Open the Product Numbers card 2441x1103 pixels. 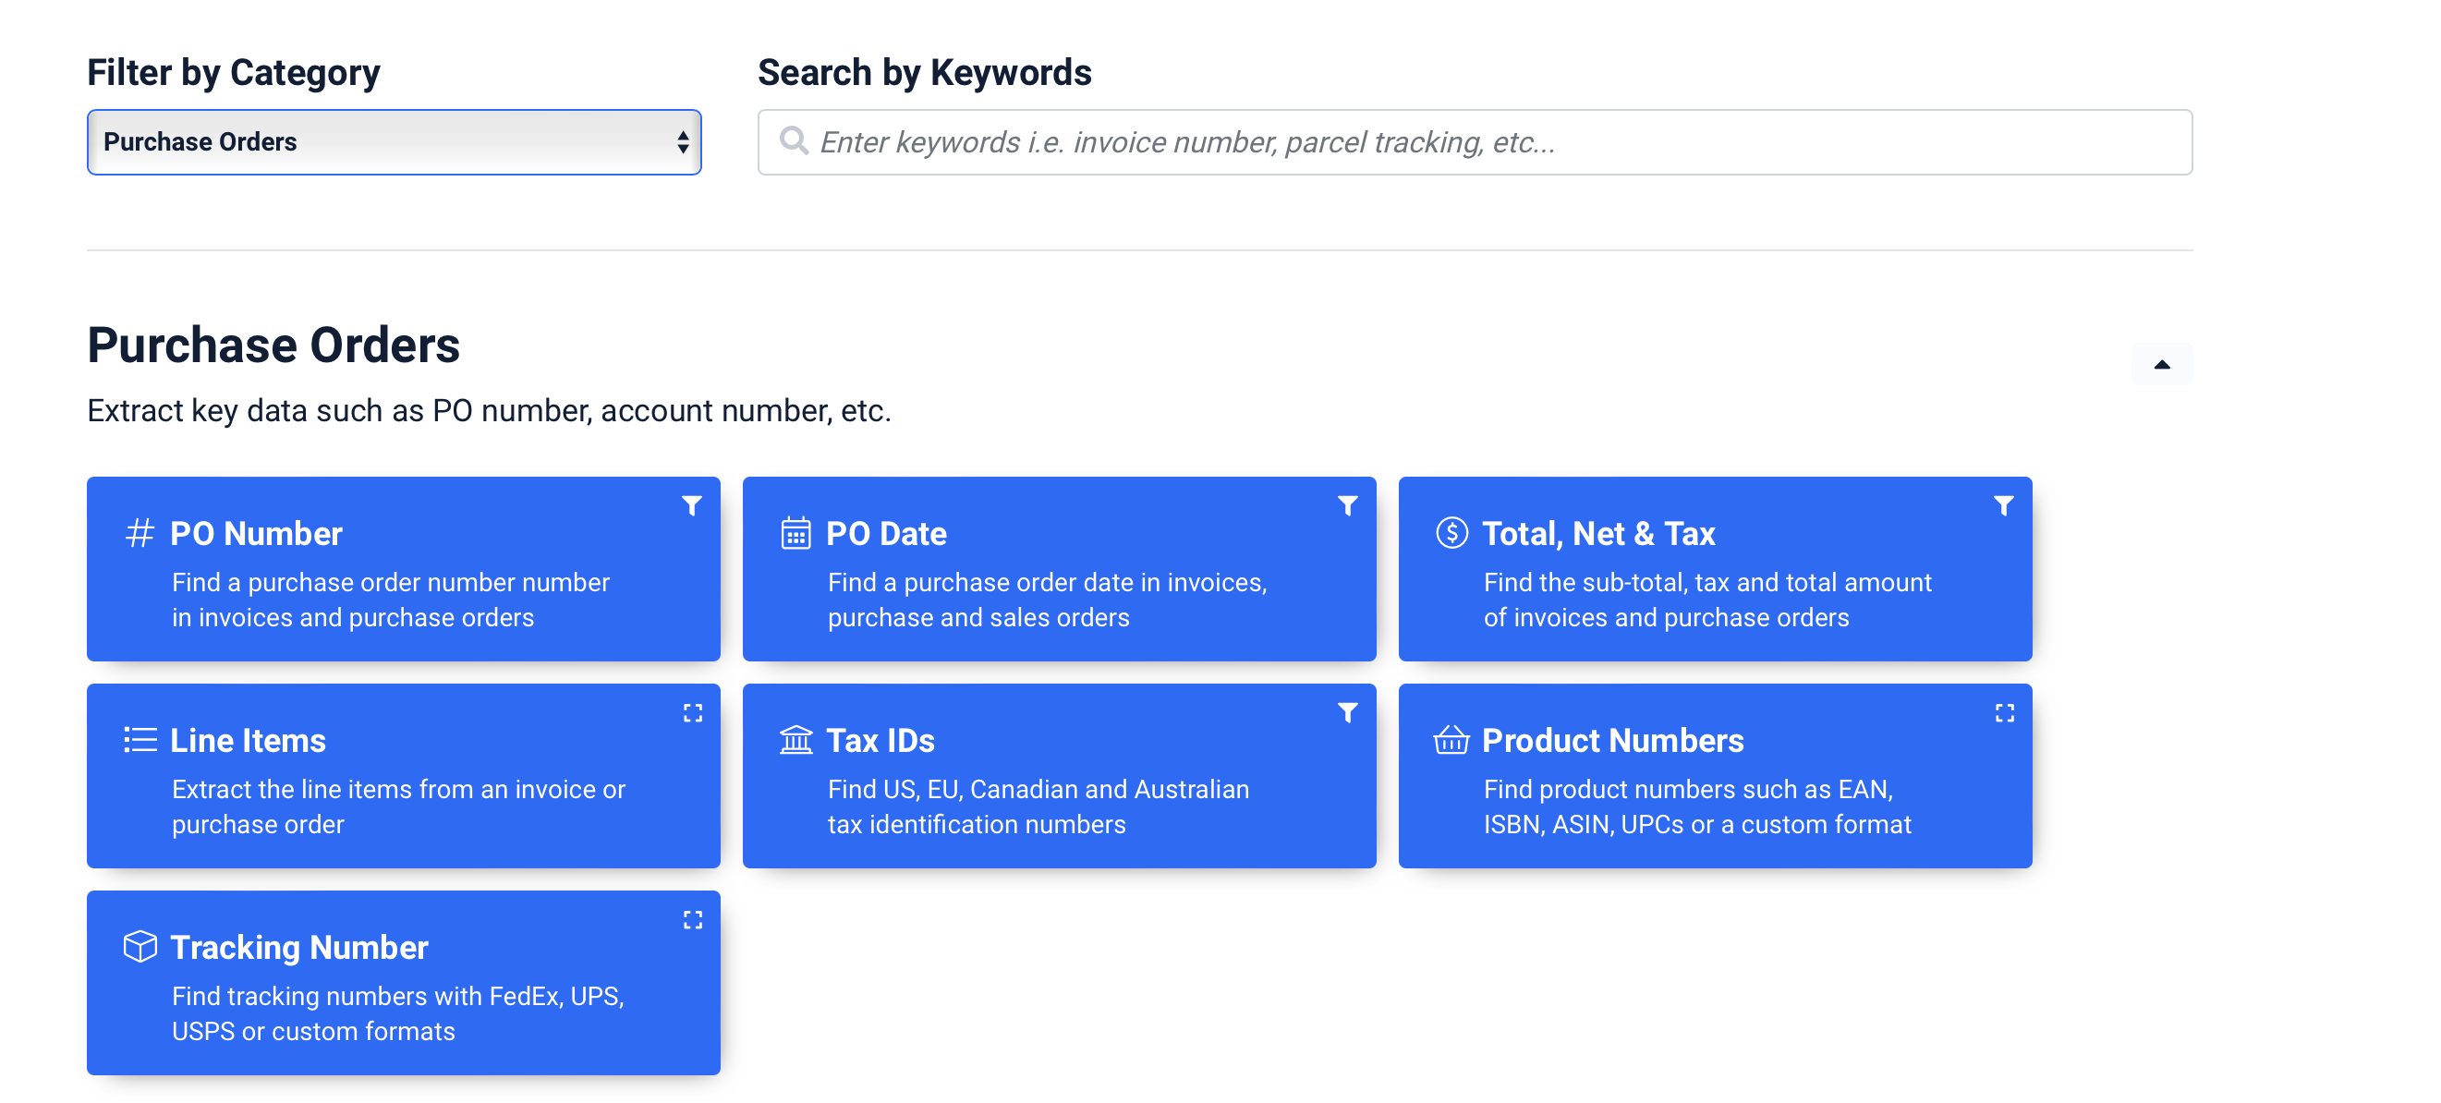tap(1714, 775)
